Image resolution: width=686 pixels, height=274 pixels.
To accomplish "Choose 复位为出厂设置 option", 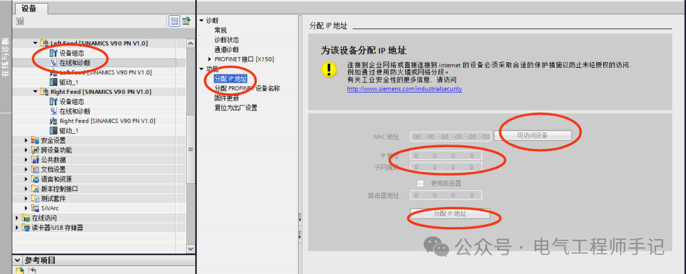I will [x=236, y=107].
